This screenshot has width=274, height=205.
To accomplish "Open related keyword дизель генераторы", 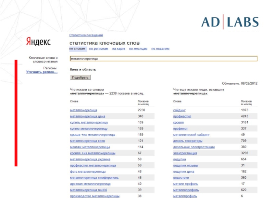I will pos(188,141).
